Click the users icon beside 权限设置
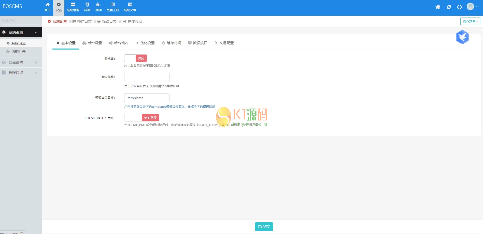This screenshot has height=234, width=483. tap(4, 72)
